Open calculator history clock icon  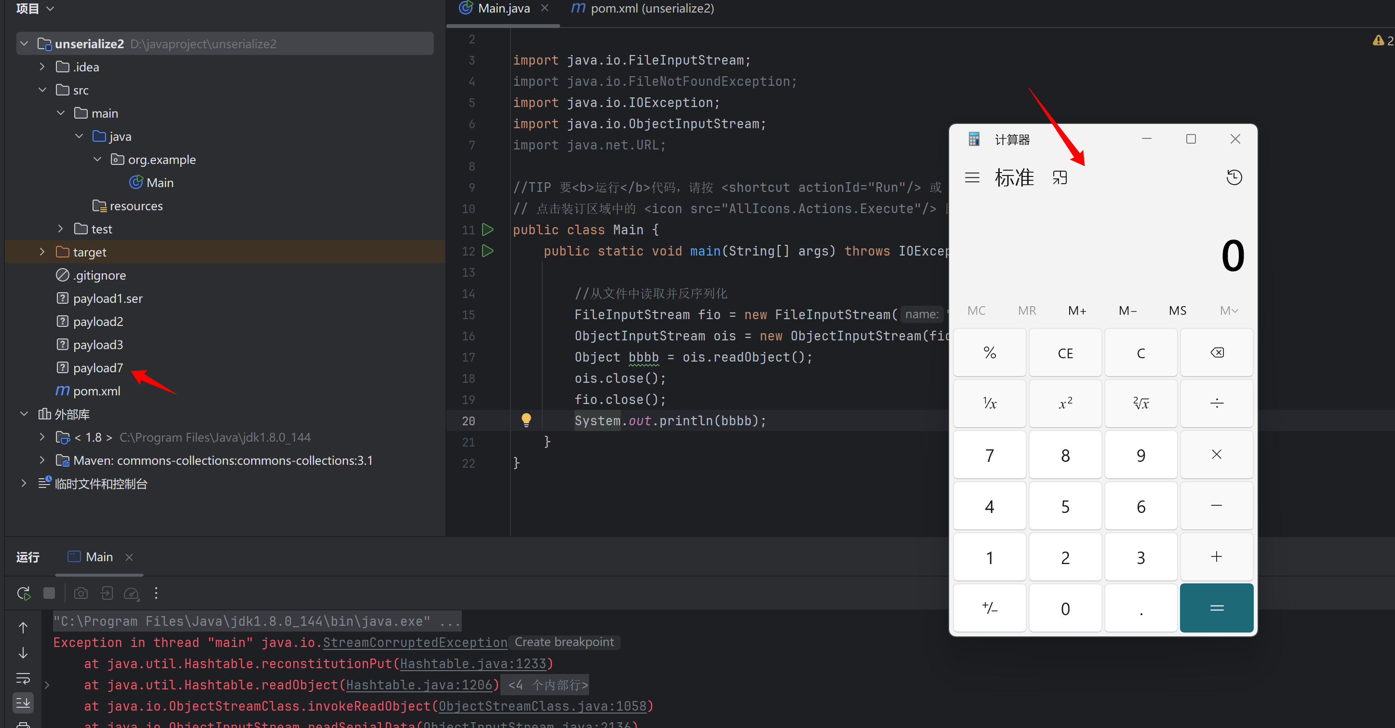(x=1234, y=177)
